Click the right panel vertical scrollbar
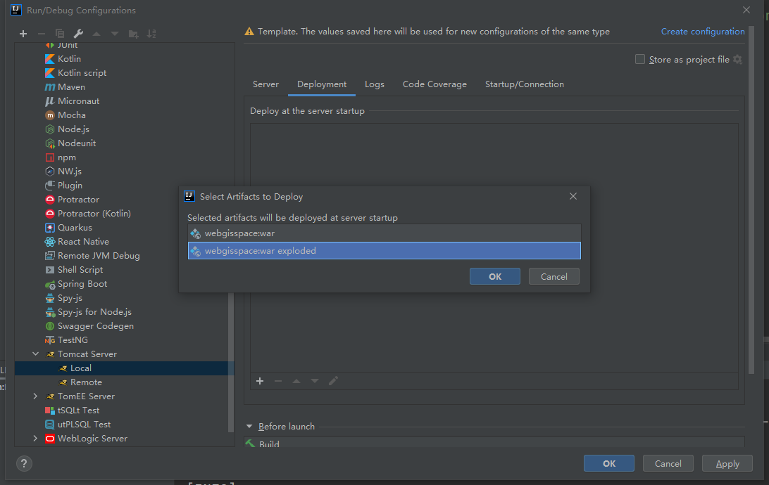The width and height of the screenshot is (769, 485). 751,200
